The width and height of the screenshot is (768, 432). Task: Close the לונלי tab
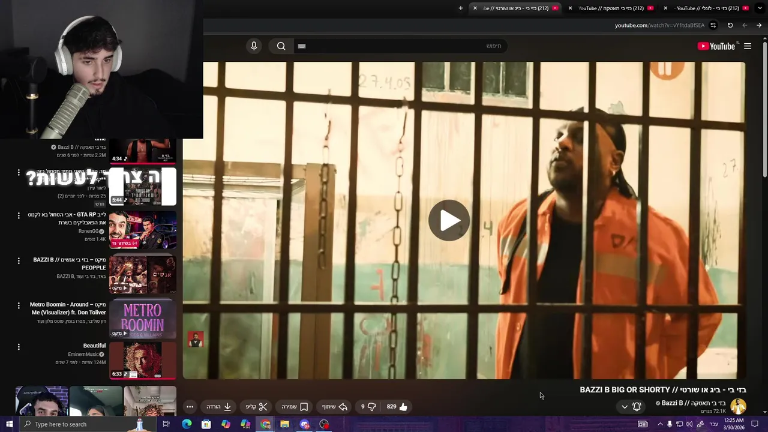click(666, 8)
